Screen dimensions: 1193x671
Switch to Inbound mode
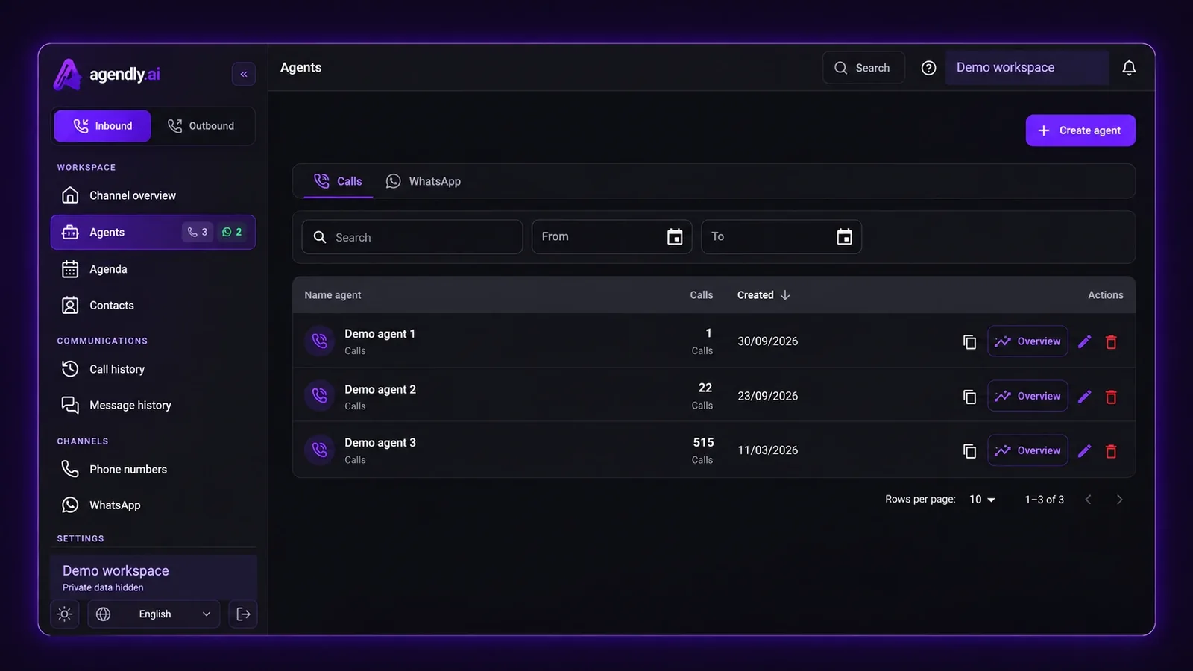tap(102, 126)
